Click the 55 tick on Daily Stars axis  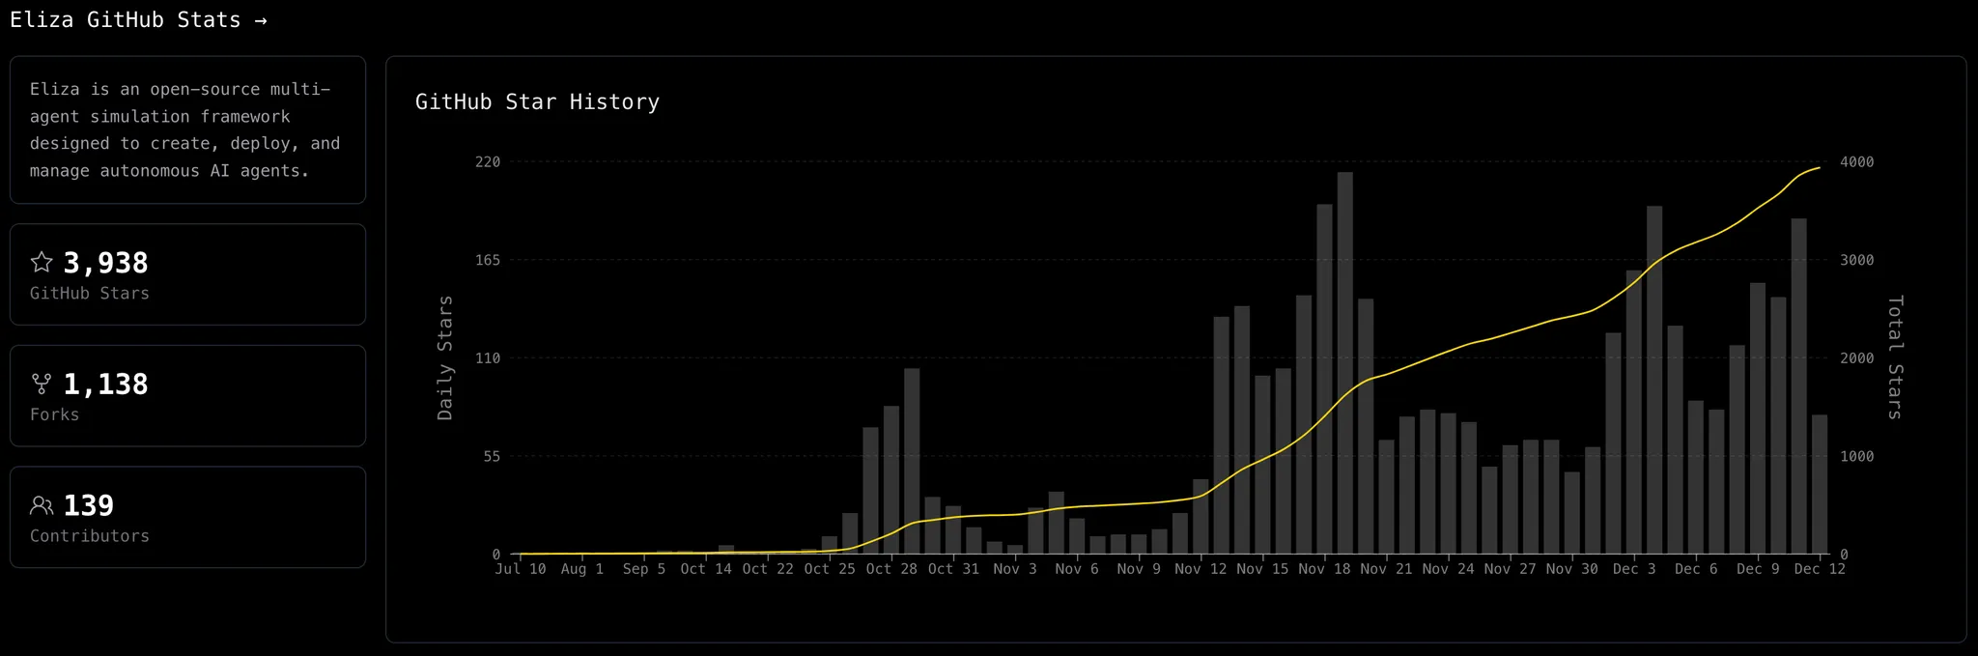492,456
